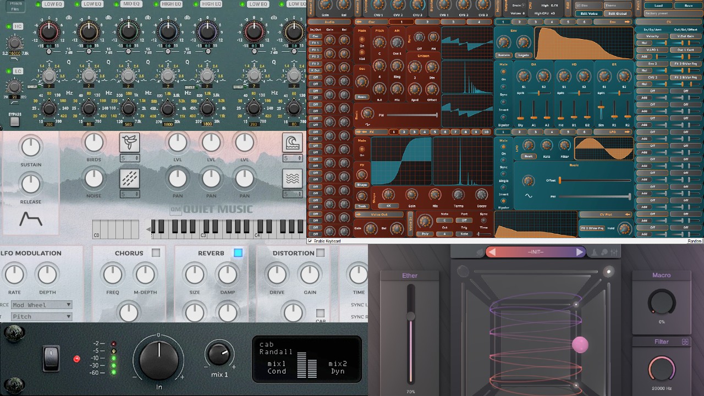Switch to oscillator tab 2
Image resolution: width=704 pixels, height=396 pixels.
[427, 22]
